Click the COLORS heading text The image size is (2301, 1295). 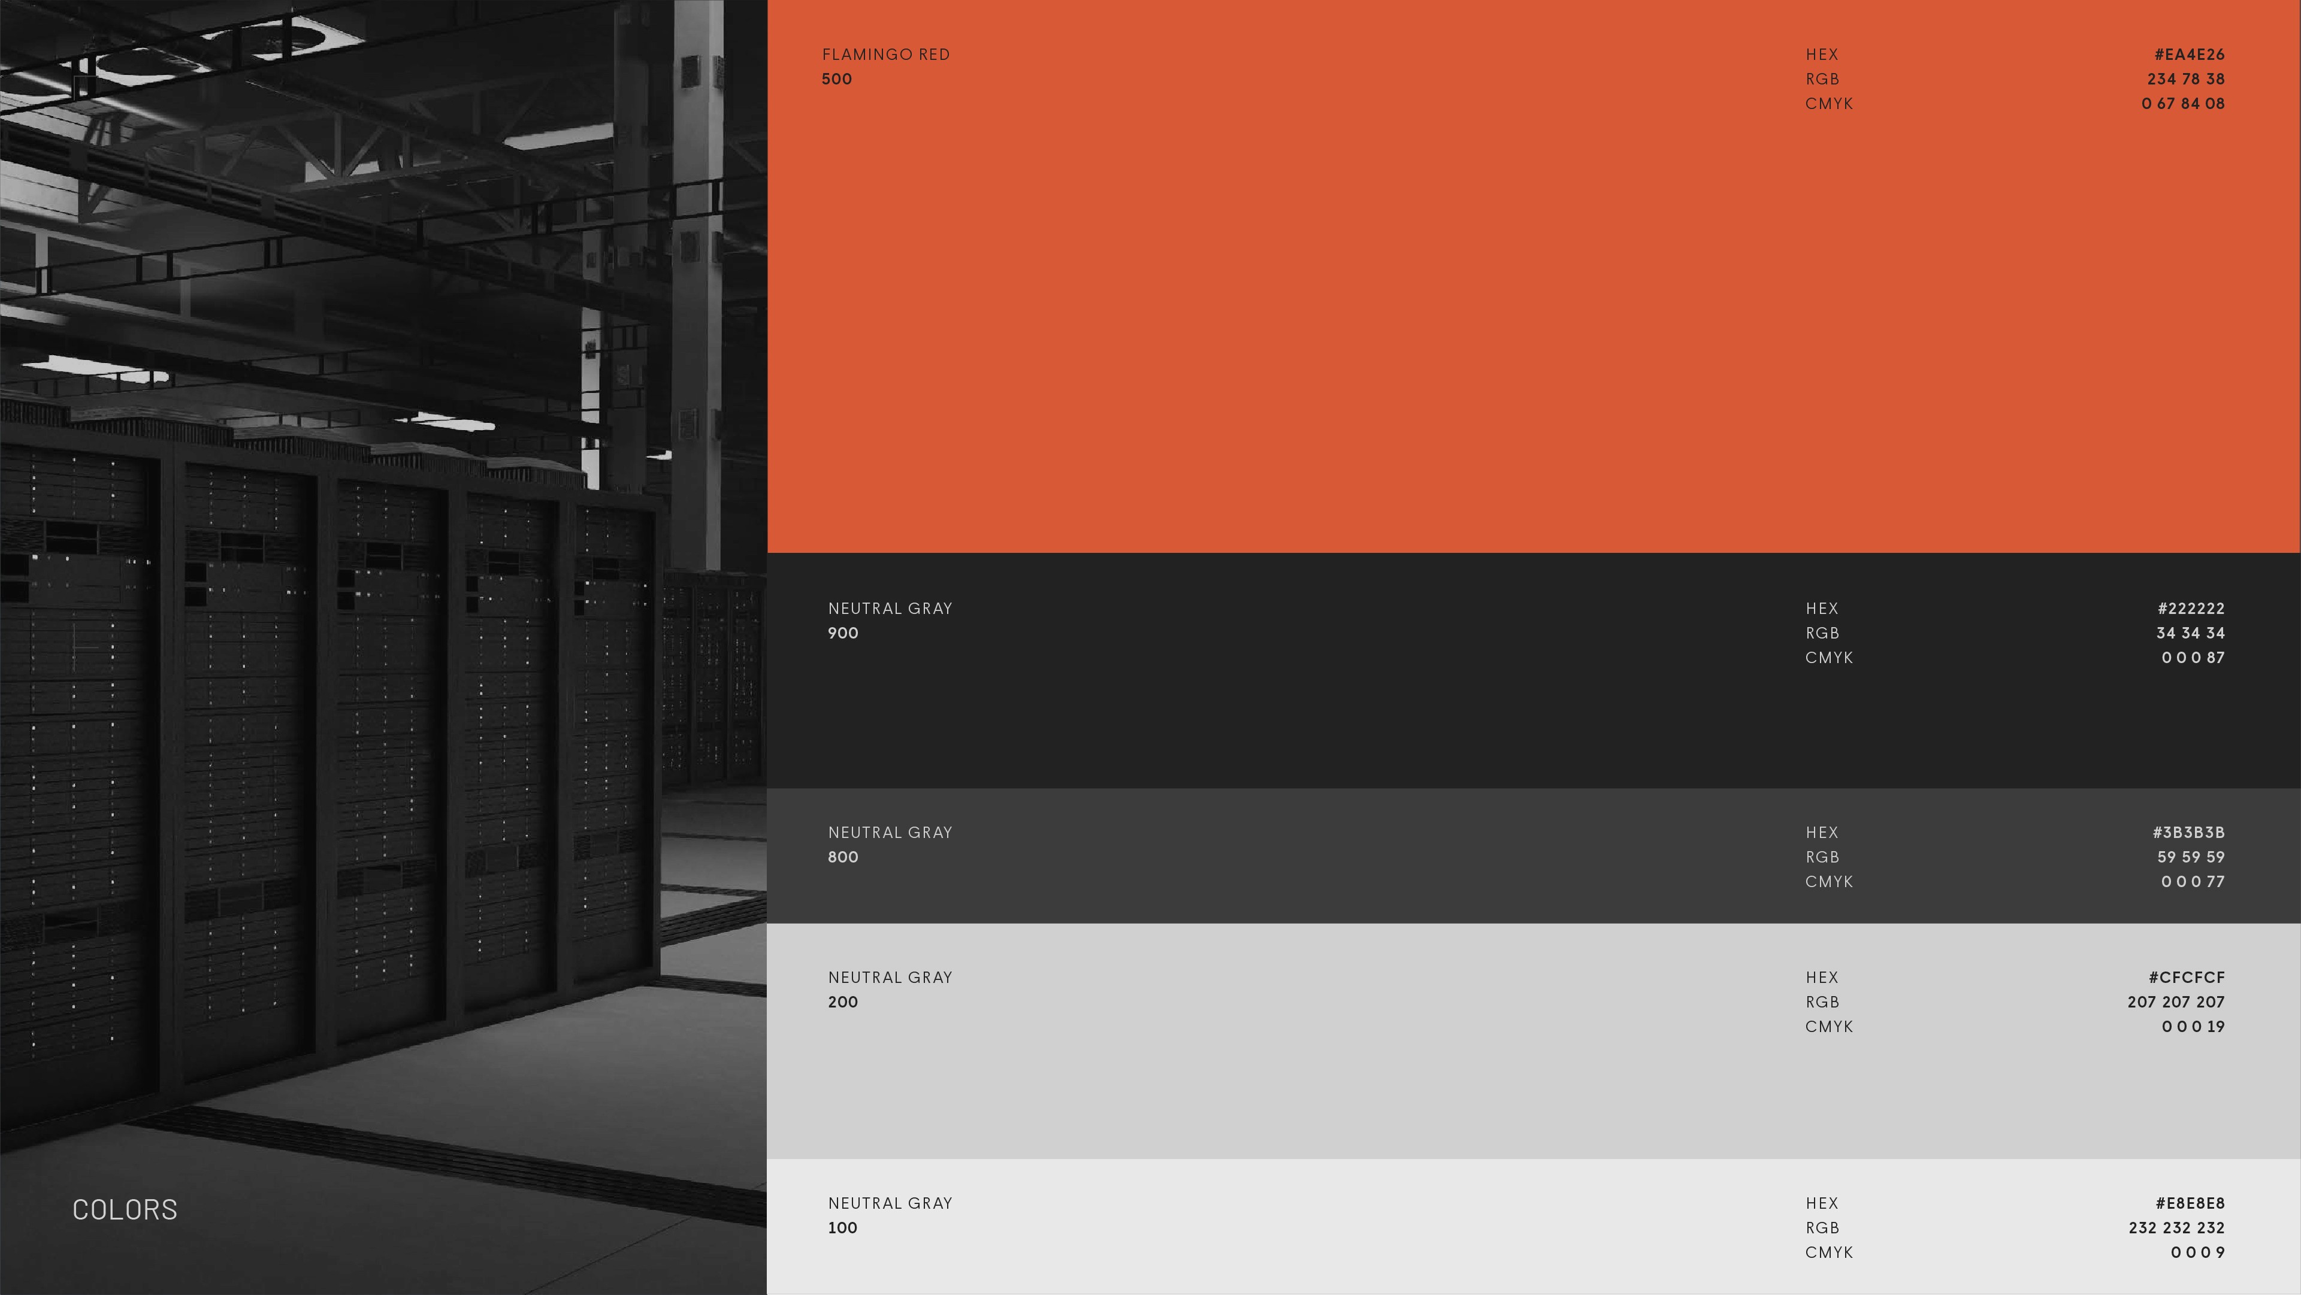coord(125,1209)
